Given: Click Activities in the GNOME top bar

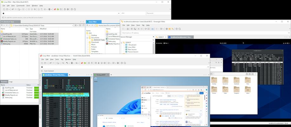Looking at the screenshot, I should pos(160,43).
